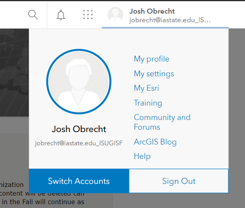
Task: Visit Community and Forums
Action: pyautogui.click(x=162, y=122)
